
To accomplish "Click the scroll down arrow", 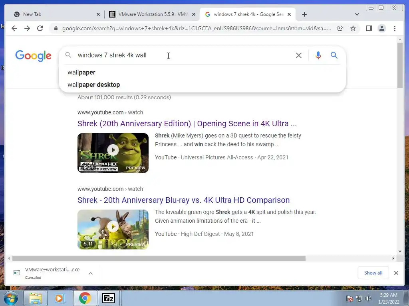I will (x=400, y=251).
